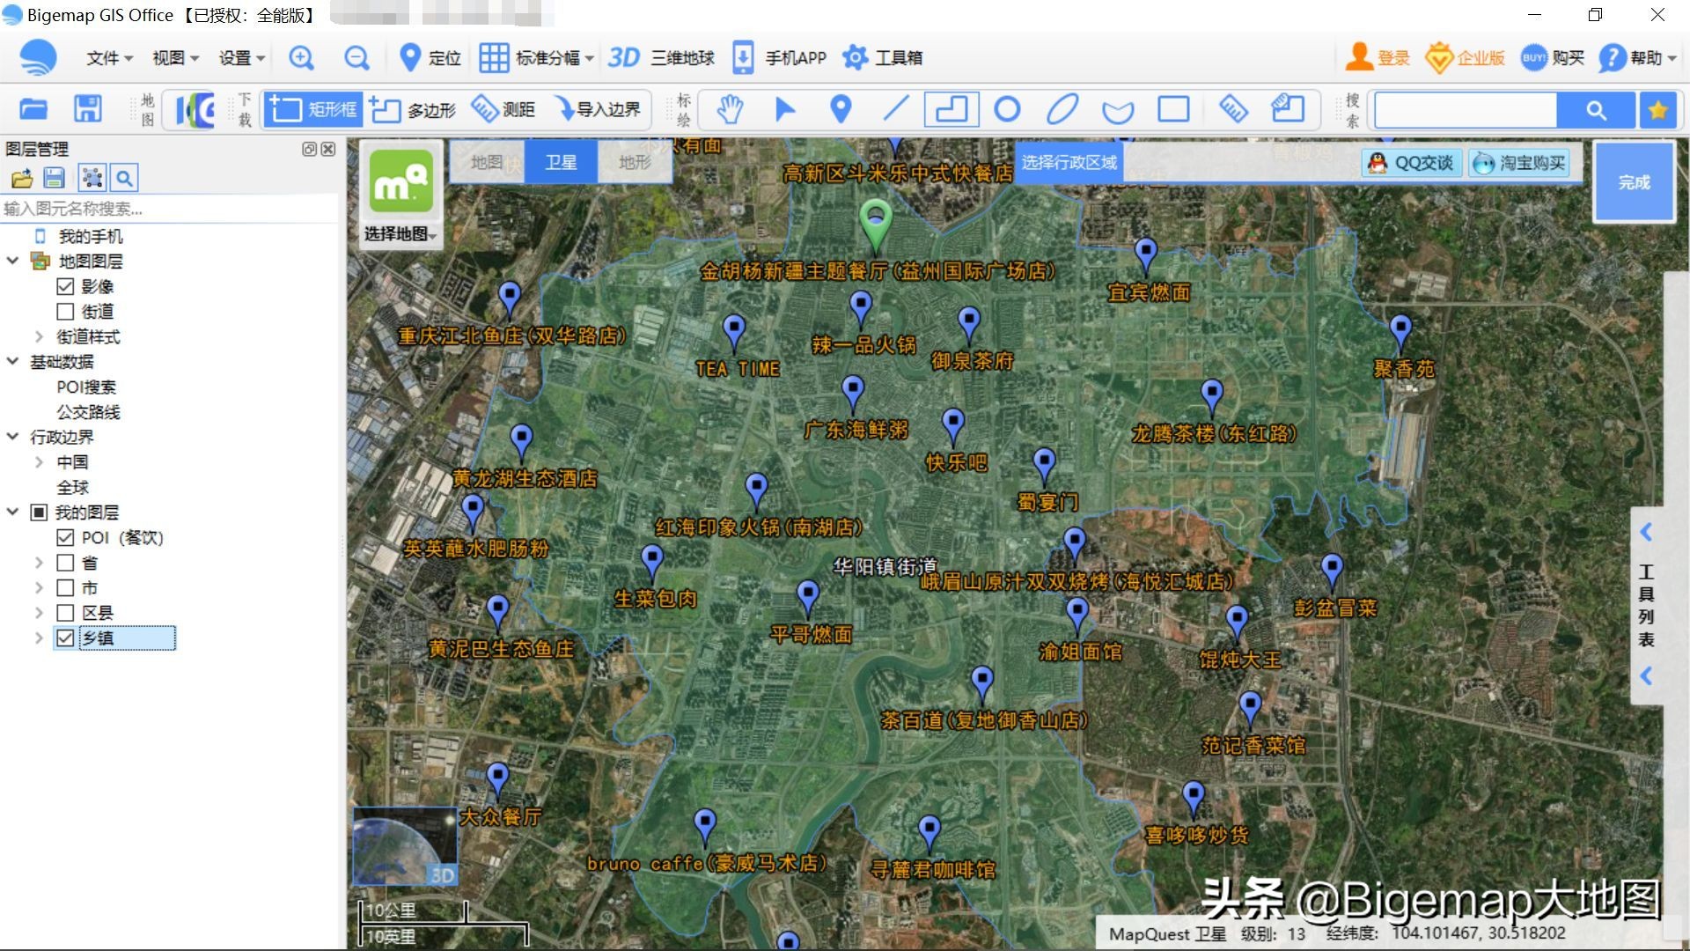Image resolution: width=1690 pixels, height=951 pixels.
Task: Click the layer name search input field
Action: 167,209
